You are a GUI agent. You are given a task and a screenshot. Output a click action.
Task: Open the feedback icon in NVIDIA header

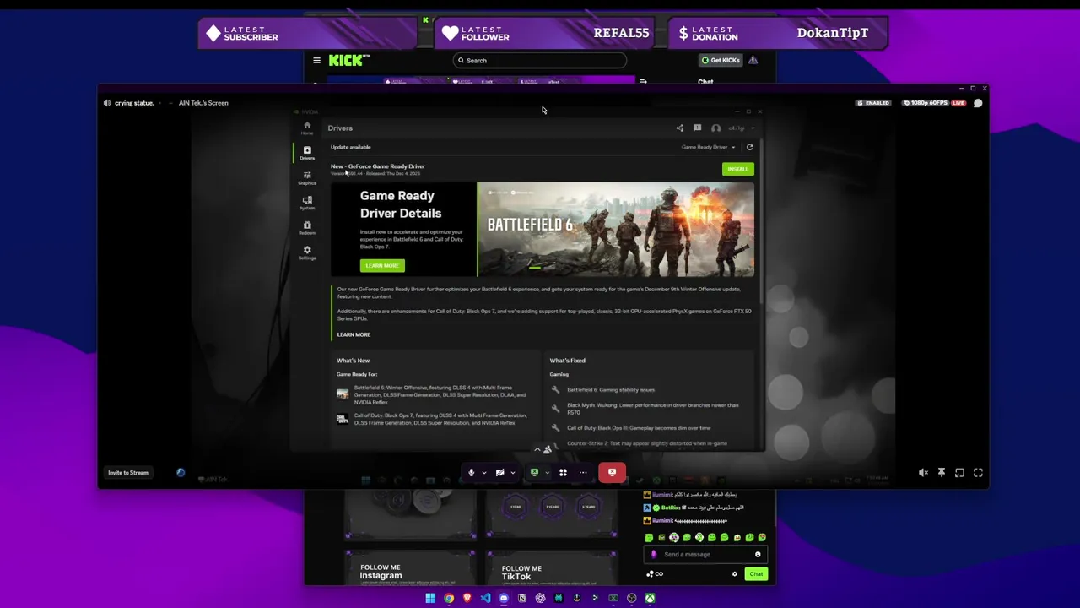[x=697, y=128]
